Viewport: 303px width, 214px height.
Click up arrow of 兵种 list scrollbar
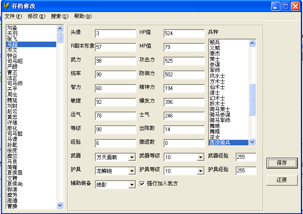252,43
